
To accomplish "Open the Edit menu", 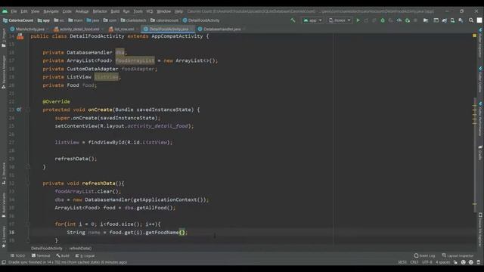I will click(24, 11).
